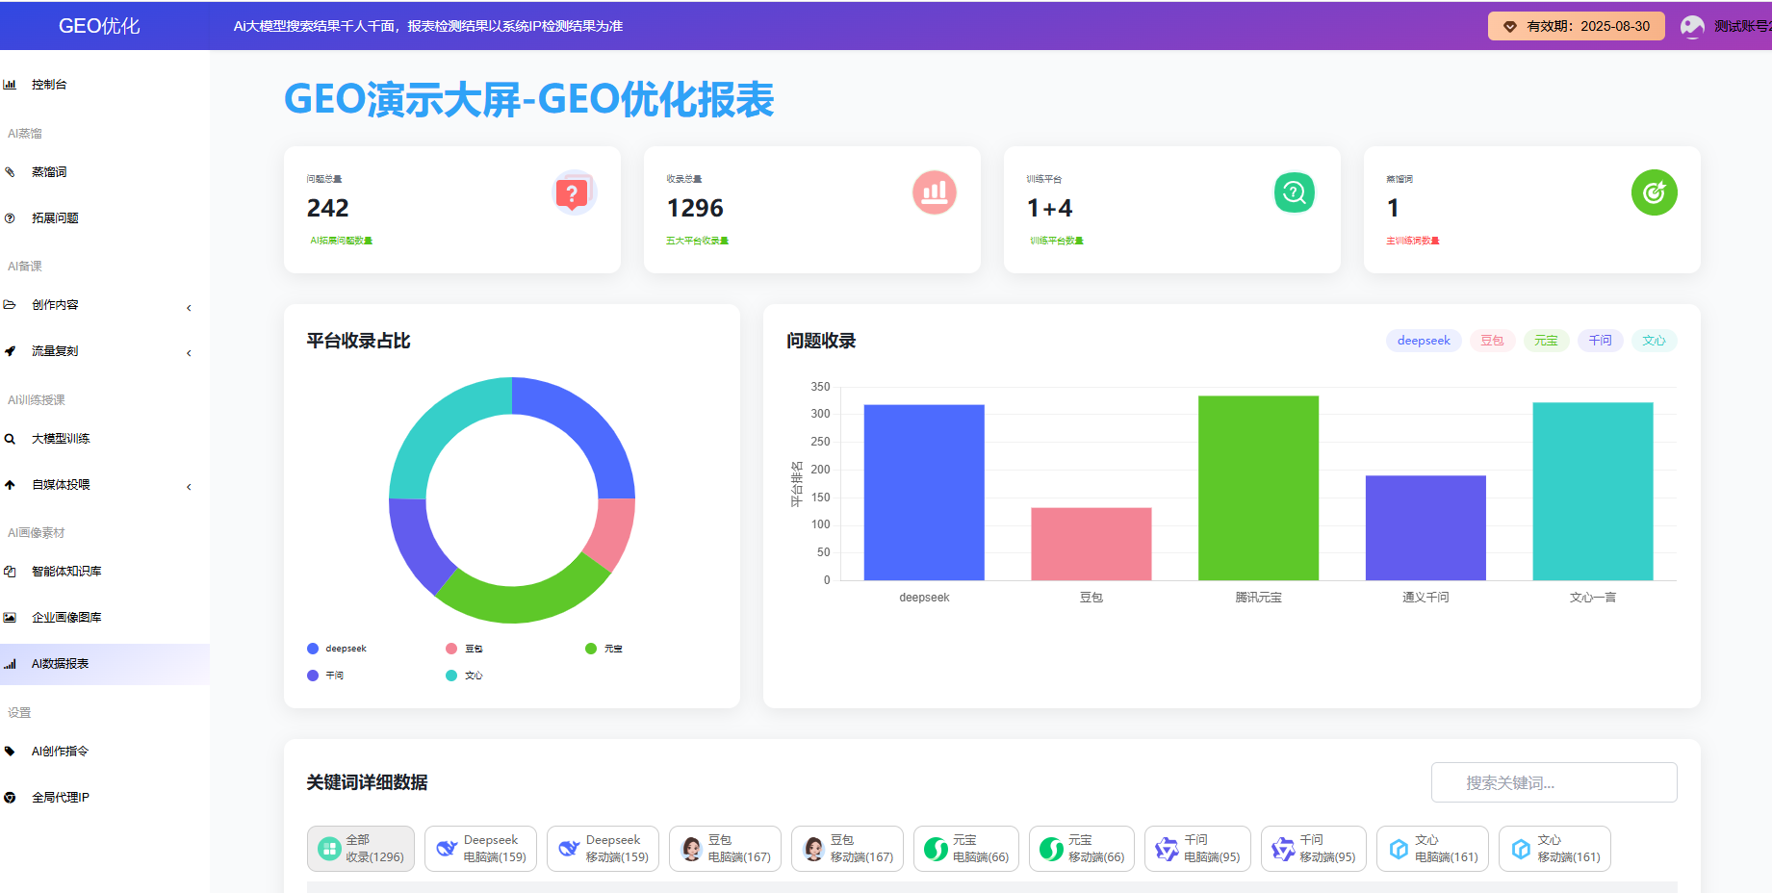The image size is (1772, 893).
Task: Expand the 自媒体投喂 submenu chevron
Action: 189,487
